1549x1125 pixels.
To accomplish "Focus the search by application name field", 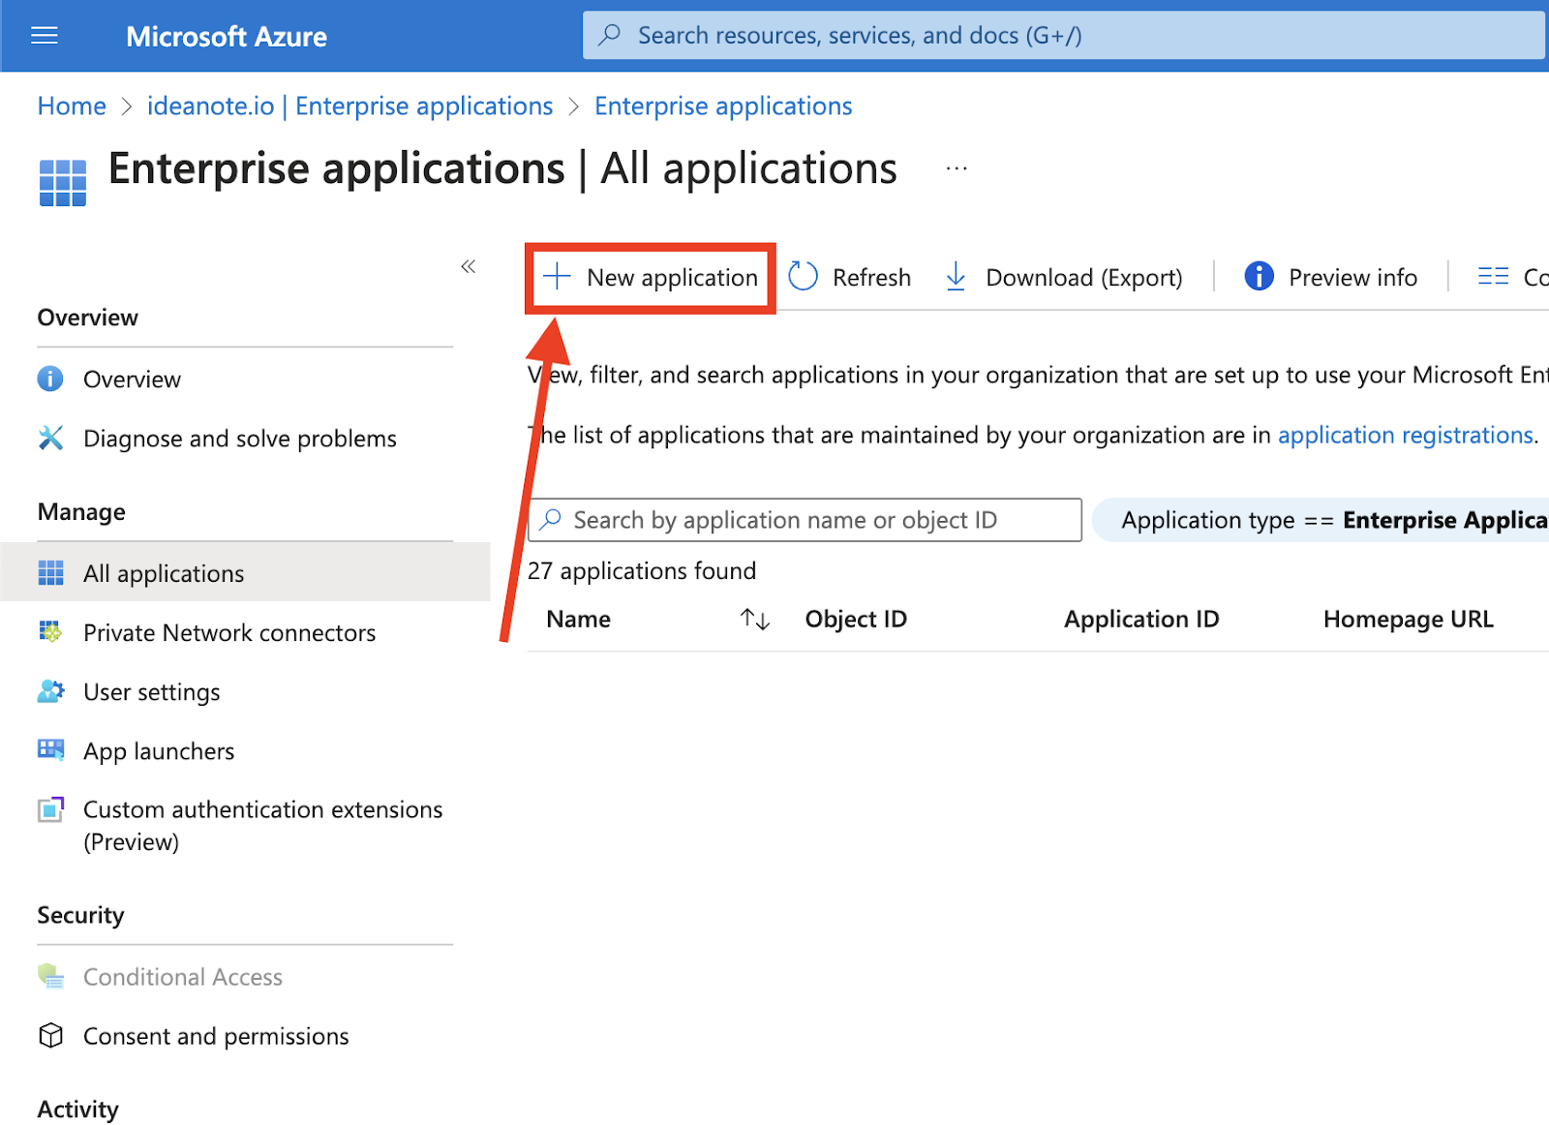I will click(x=805, y=520).
